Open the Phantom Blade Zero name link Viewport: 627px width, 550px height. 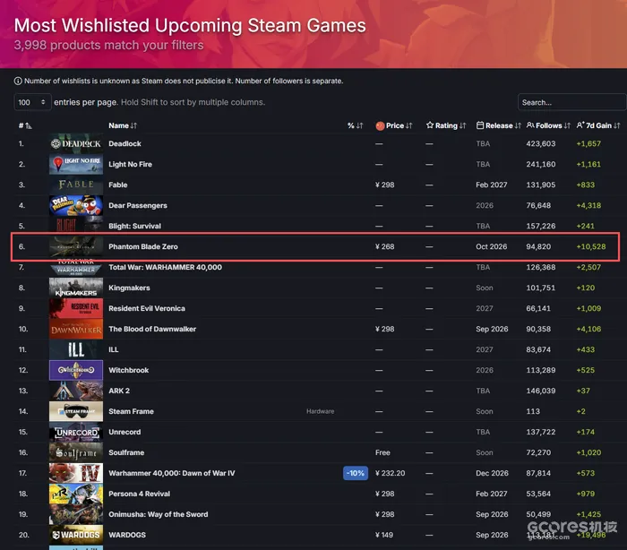(x=143, y=247)
